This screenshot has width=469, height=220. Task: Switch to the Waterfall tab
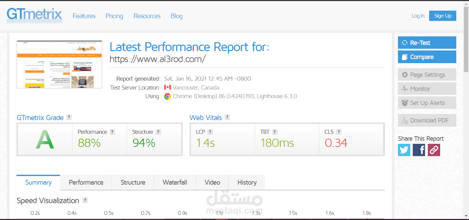click(x=175, y=182)
